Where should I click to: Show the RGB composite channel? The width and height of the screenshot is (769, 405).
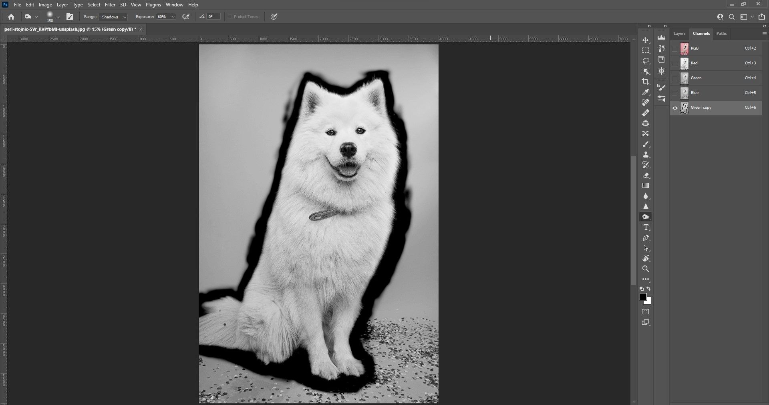[x=675, y=49]
